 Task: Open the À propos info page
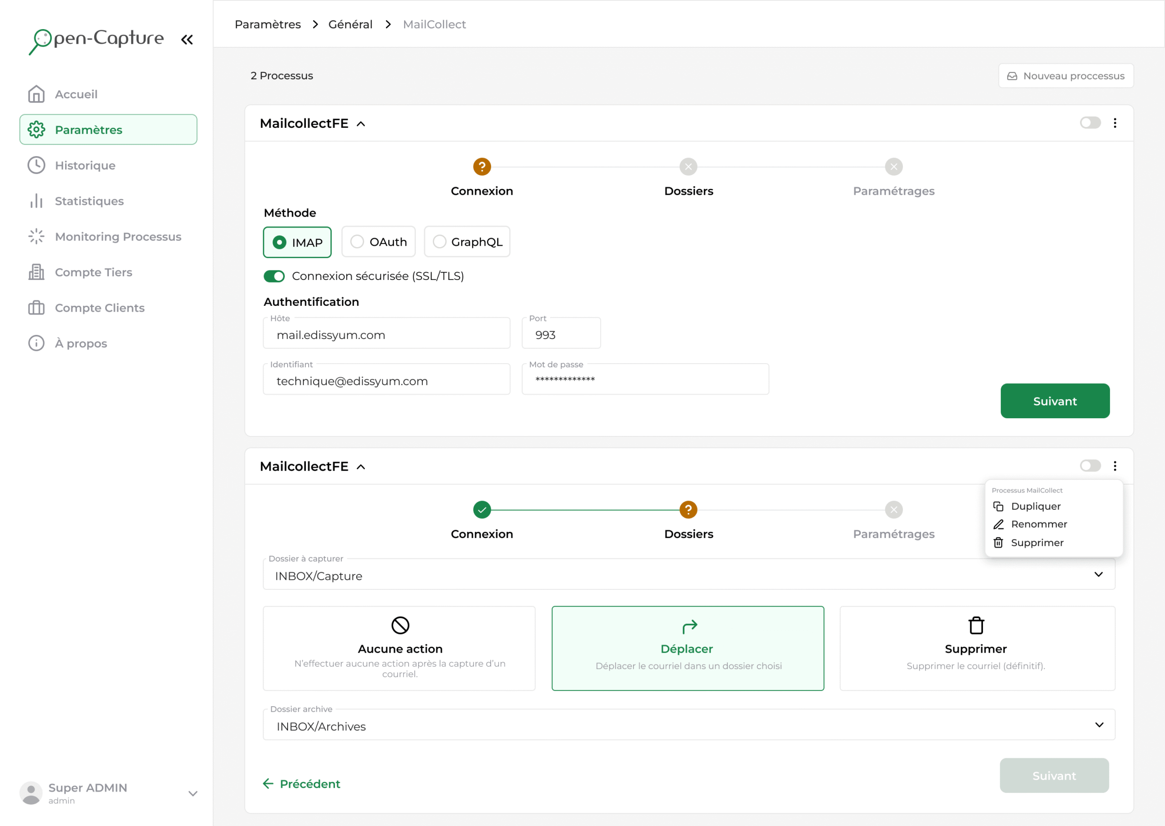[81, 343]
